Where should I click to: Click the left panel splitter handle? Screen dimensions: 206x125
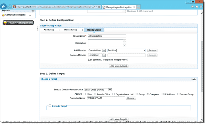pyautogui.click(x=37, y=28)
